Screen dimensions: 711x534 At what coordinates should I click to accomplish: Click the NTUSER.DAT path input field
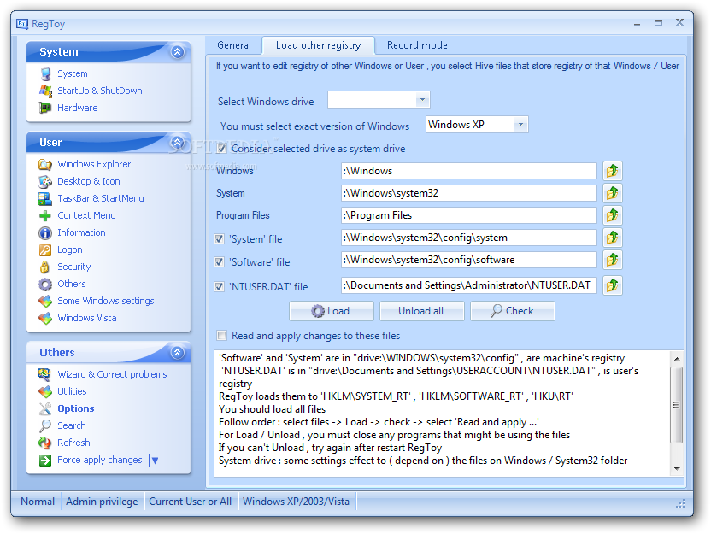[469, 285]
